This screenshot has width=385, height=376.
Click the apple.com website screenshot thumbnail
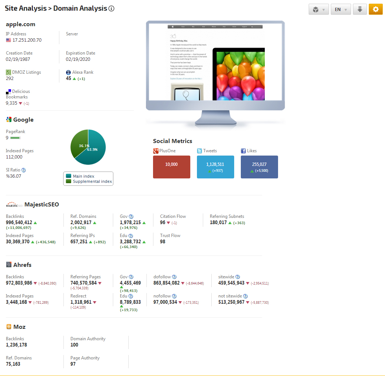click(215, 62)
